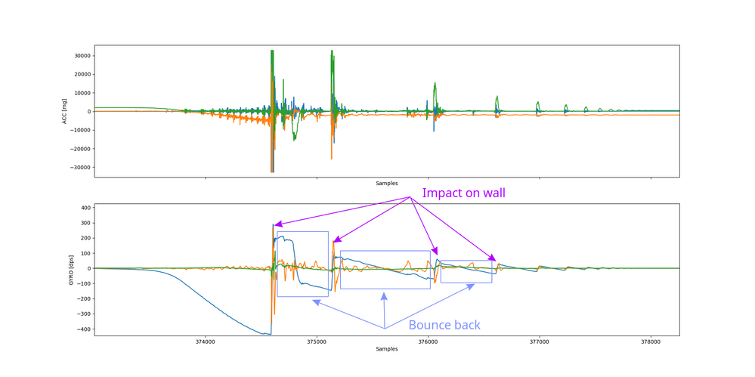
Task: Click the -300 tick on GYRO axis
Action: coord(85,314)
